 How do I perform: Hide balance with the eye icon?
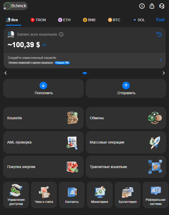coord(44,45)
